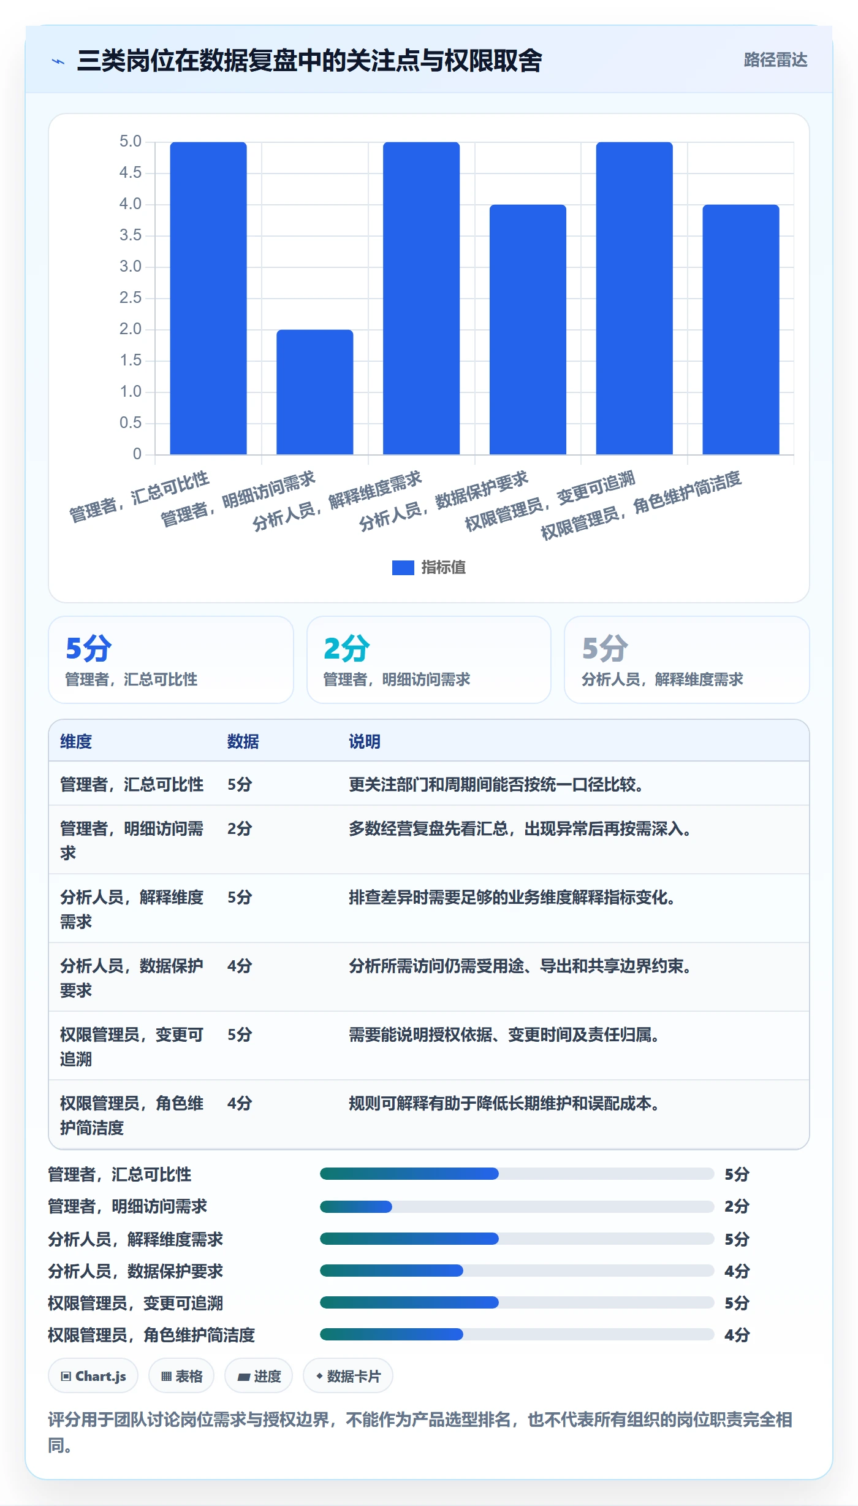Click the 权限管理员，角色维护简洁度 chart bar
The width and height of the screenshot is (858, 1506).
point(741,329)
